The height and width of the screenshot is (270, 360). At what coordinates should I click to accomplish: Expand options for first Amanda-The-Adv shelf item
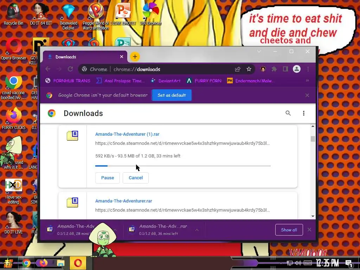pos(115,230)
